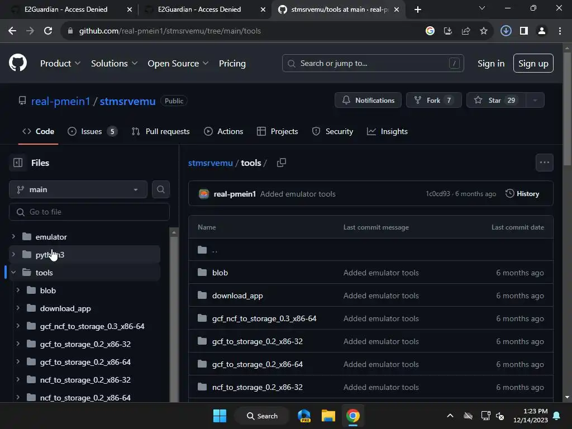
Task: Open Chrome profile avatar icon
Action: [x=542, y=31]
